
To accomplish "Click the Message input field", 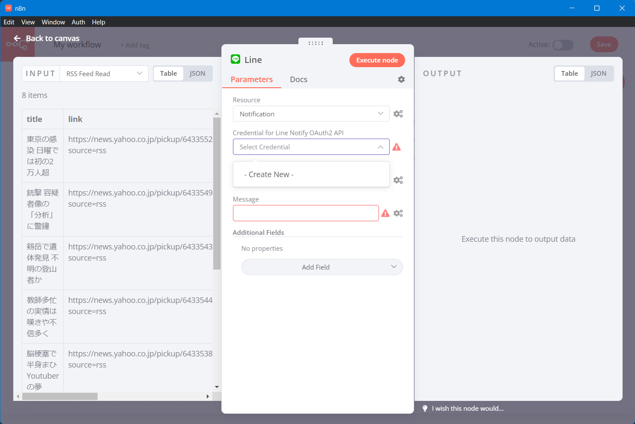I will pyautogui.click(x=306, y=213).
